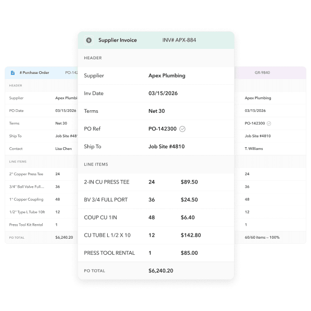
Task: Click the $142.80 unit price
Action: pos(191,235)
